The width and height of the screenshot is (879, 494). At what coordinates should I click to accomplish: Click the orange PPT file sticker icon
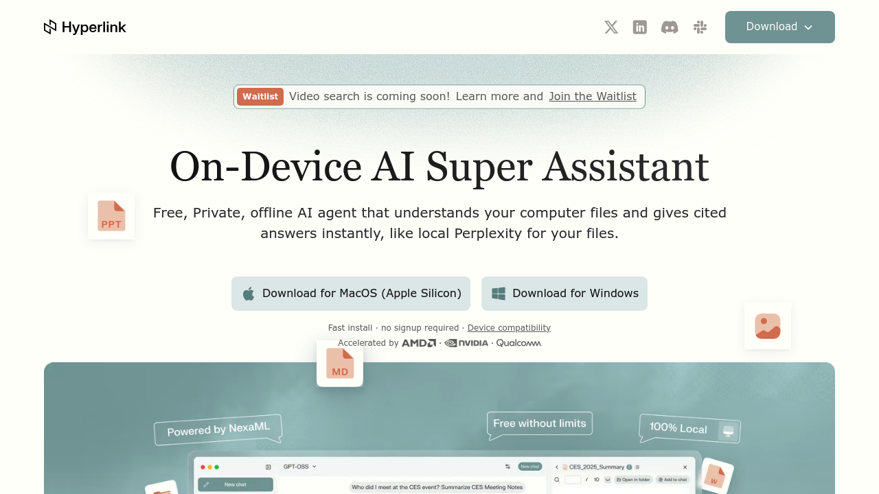tap(111, 215)
